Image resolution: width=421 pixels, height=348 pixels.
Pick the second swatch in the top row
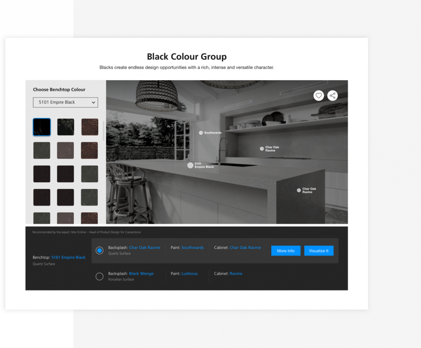tap(66, 127)
